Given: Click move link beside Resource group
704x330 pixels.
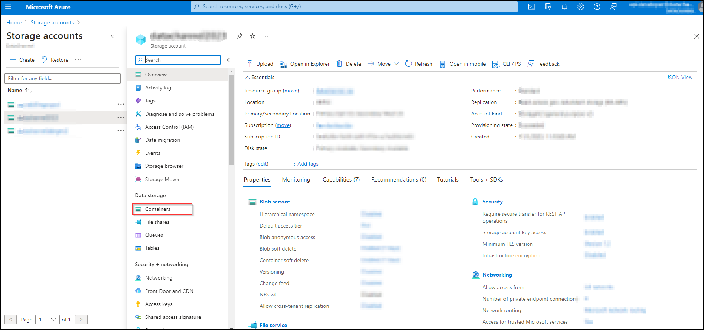Looking at the screenshot, I should point(291,91).
